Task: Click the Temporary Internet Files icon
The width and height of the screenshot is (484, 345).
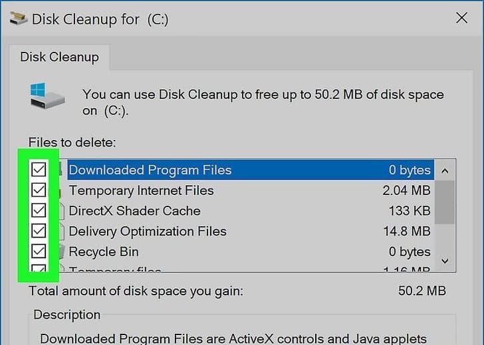Action: pyautogui.click(x=61, y=190)
